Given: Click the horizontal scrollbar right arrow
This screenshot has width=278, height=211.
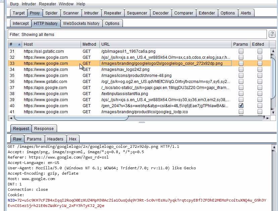Looking at the screenshot, I should click(x=268, y=118).
